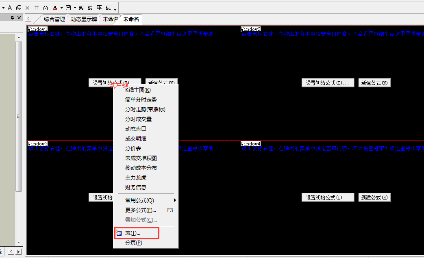424x258 pixels.
Task: Click 设置初始公式(I)... button in Window4
Action: (328, 197)
